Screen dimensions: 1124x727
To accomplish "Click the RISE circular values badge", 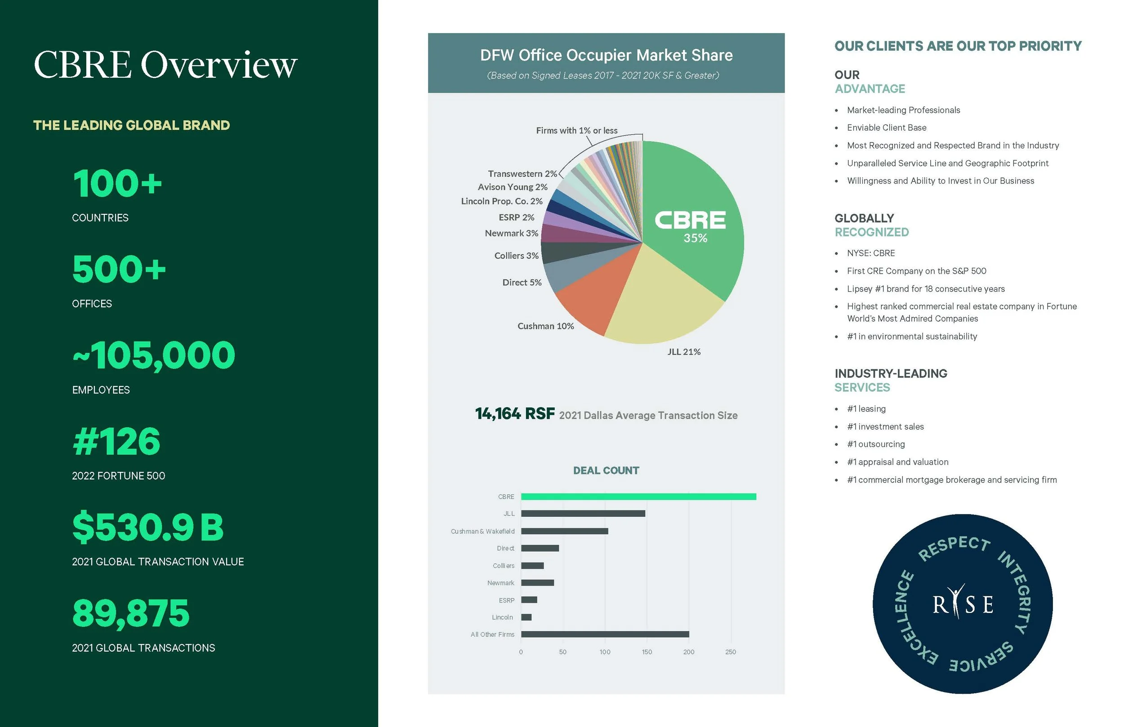I will coord(963,604).
